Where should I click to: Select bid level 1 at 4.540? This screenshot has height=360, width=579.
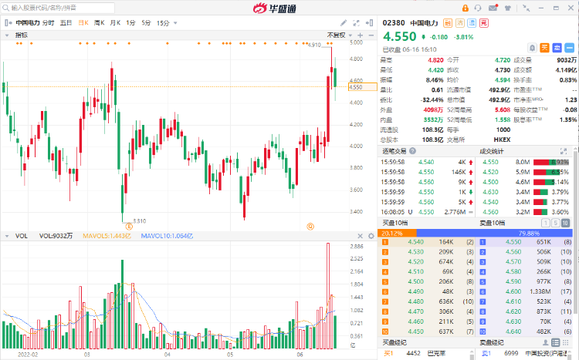coord(428,242)
